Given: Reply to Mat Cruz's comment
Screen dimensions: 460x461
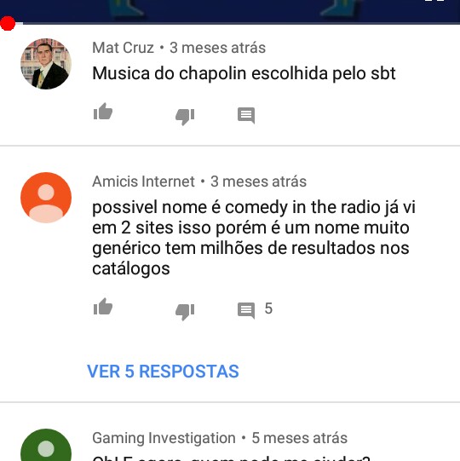Looking at the screenshot, I should click(x=246, y=115).
